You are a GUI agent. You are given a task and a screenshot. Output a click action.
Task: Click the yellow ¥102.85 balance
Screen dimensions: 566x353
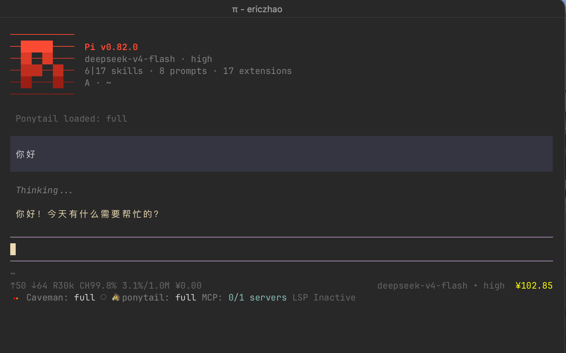[x=534, y=286]
